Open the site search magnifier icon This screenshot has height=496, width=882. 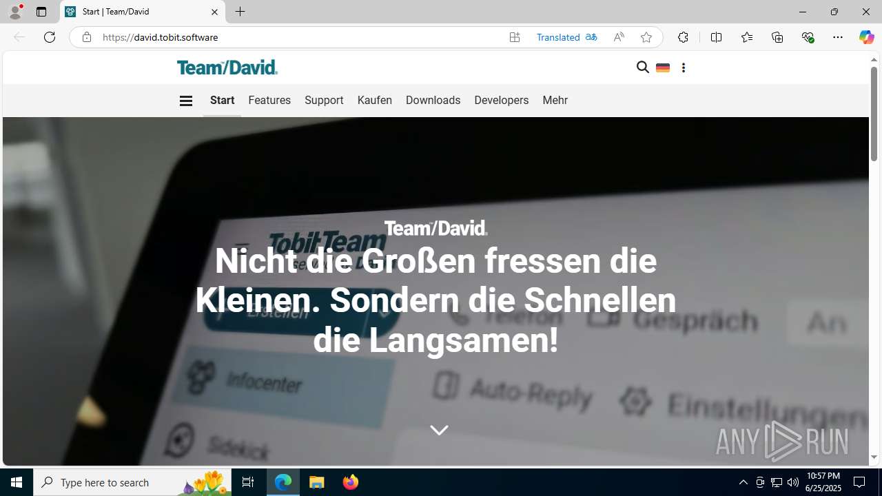(x=643, y=67)
